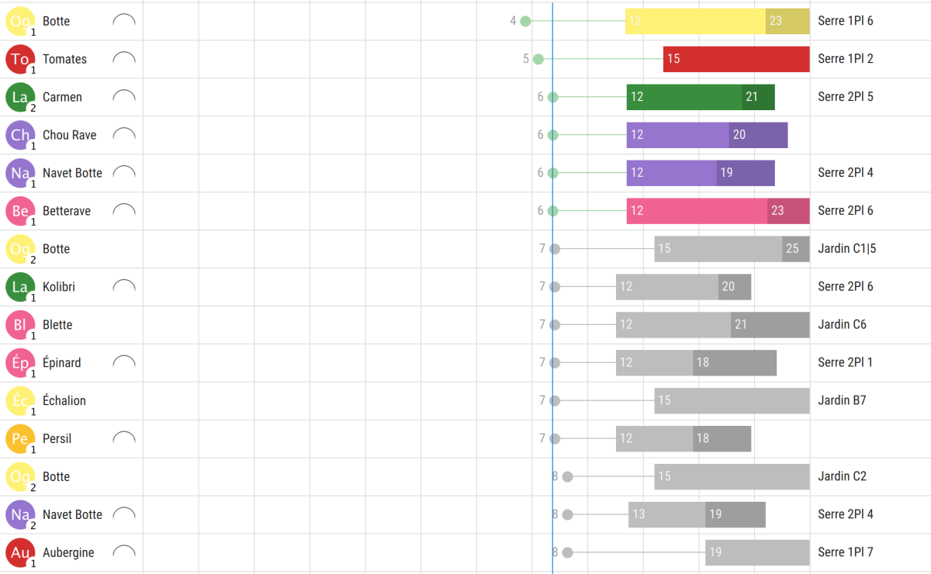Open the Blette crop name
The image size is (931, 574).
(57, 325)
